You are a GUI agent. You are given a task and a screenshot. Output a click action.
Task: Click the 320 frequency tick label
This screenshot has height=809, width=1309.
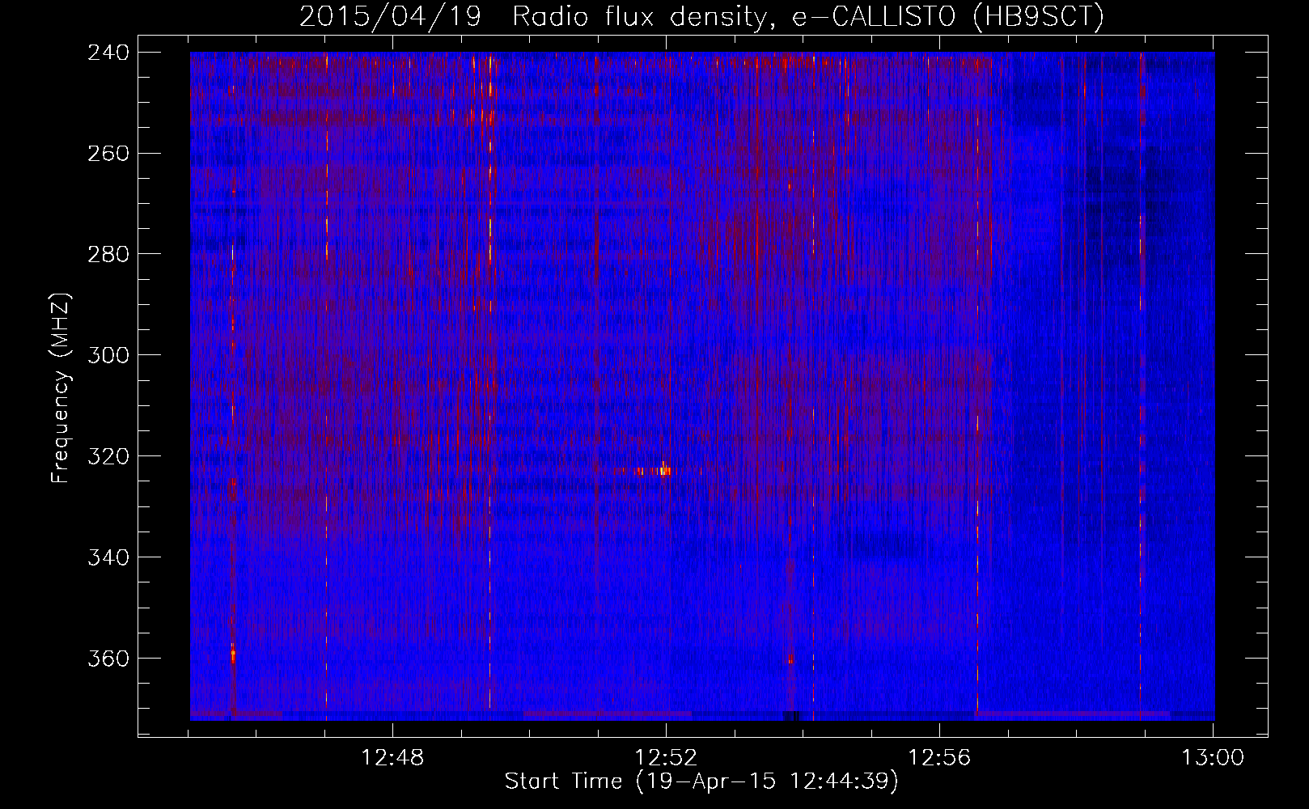click(x=108, y=457)
